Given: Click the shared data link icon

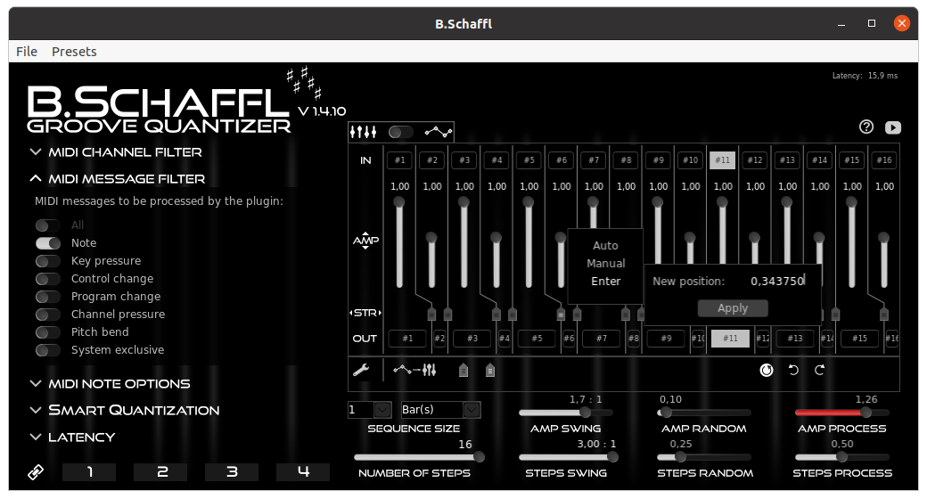Looking at the screenshot, I should click(x=37, y=472).
